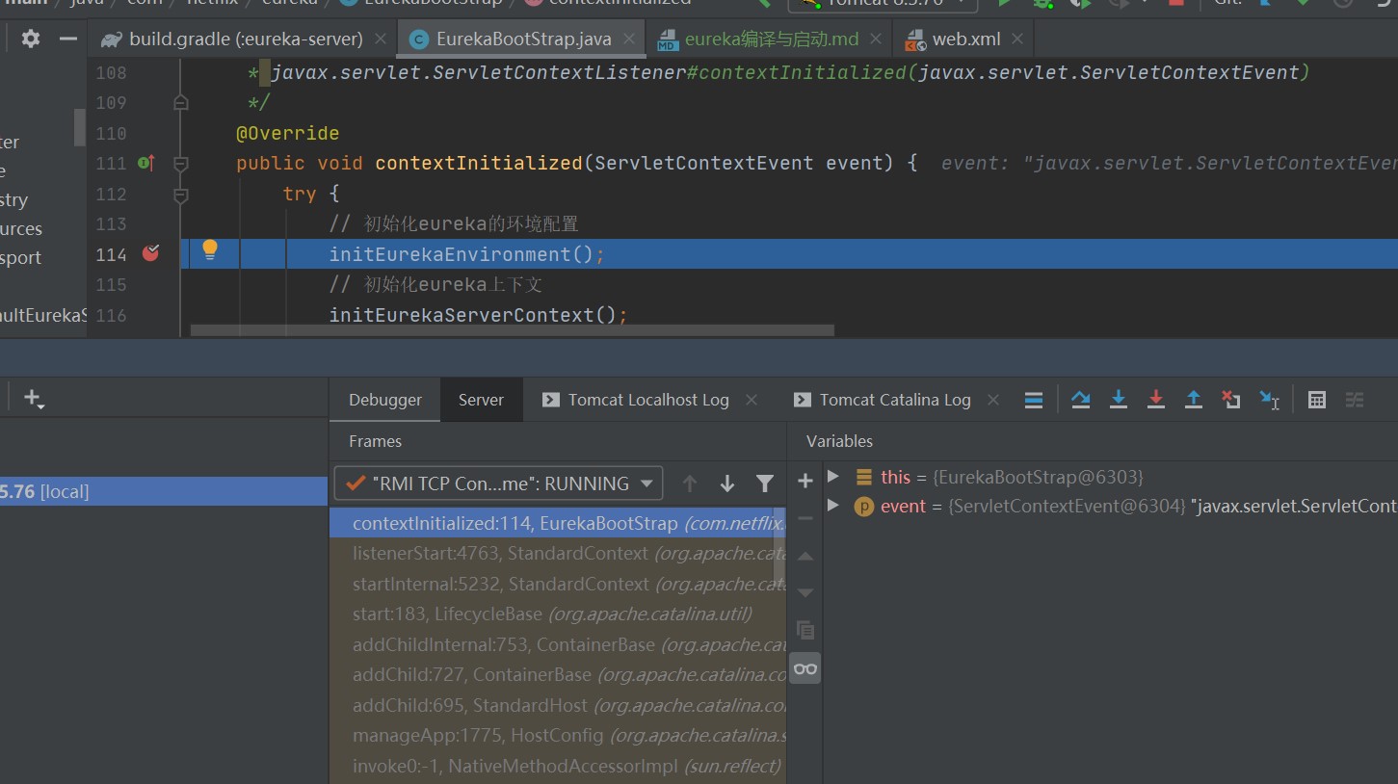Screen dimensions: 1398x784
Task: Close the eureka编译与启动.md tab
Action: (876, 39)
